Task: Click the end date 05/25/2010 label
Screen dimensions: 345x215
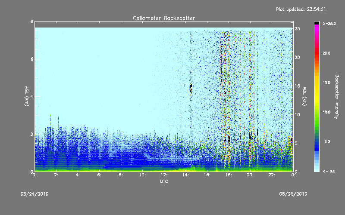Action: click(x=293, y=194)
